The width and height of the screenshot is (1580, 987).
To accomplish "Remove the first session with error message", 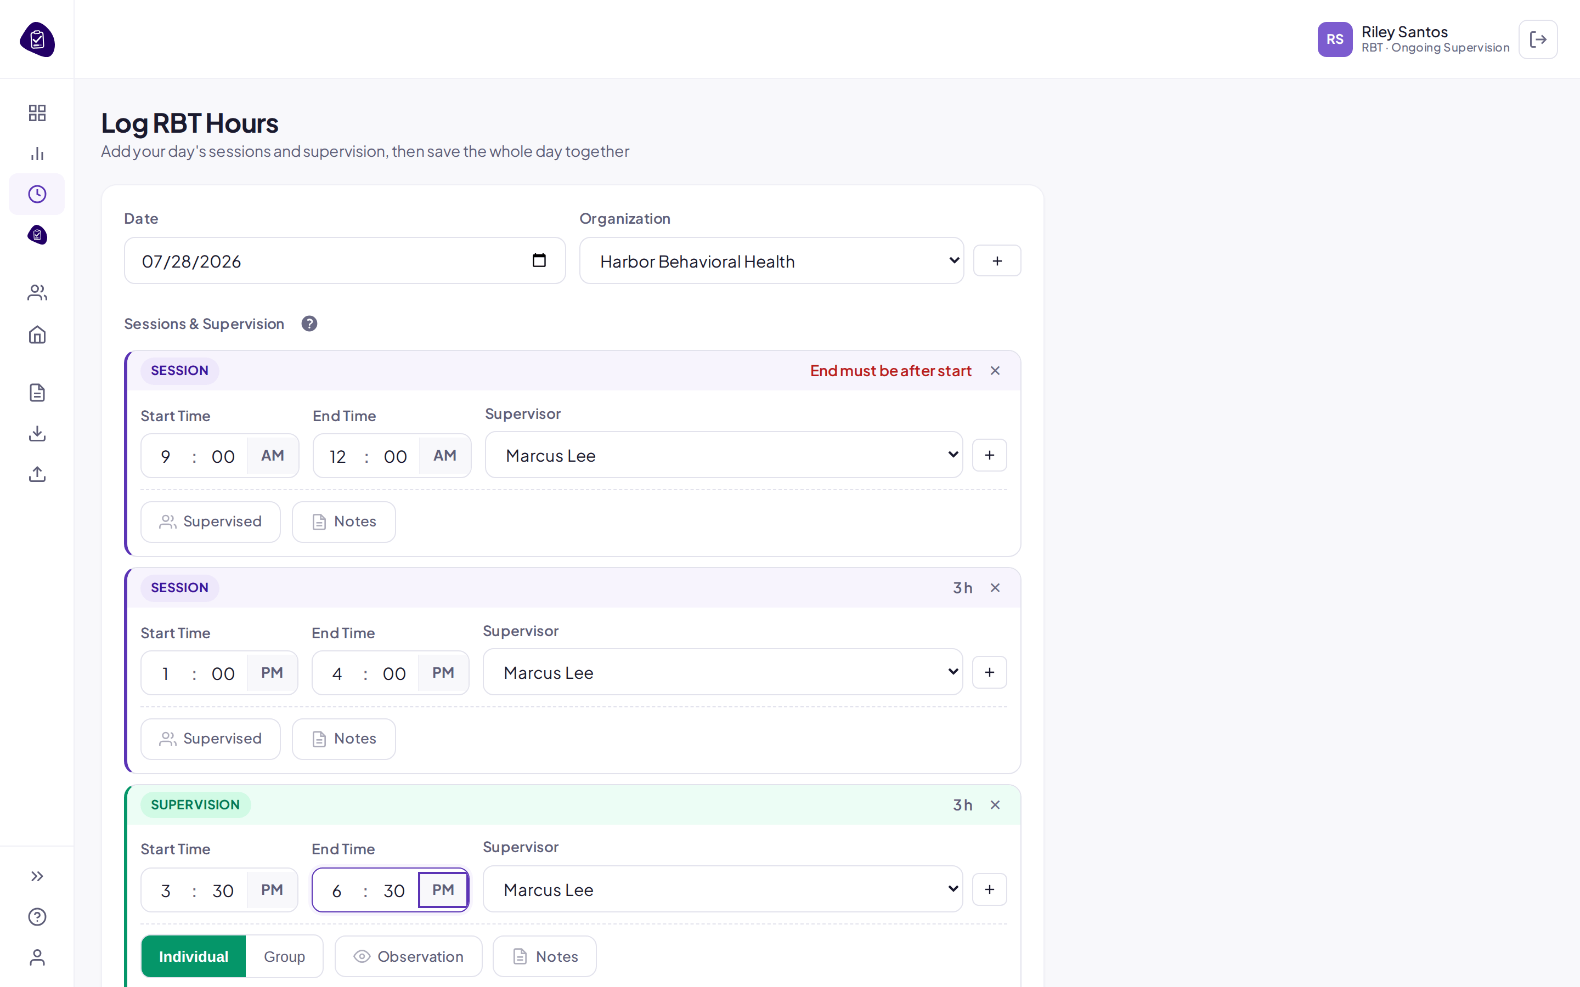I will pyautogui.click(x=994, y=371).
